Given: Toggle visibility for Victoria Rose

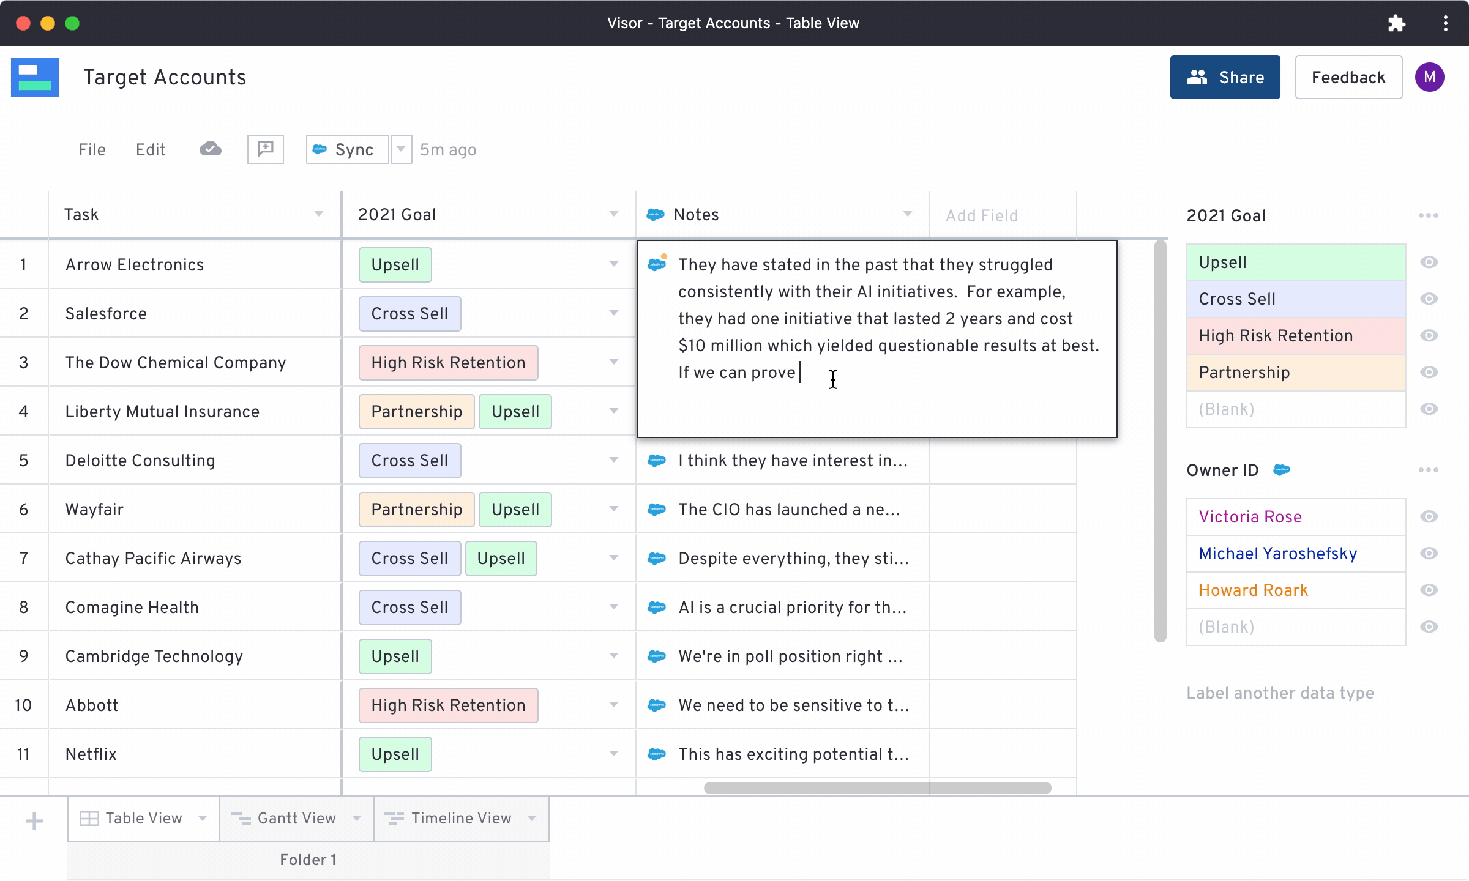Looking at the screenshot, I should 1429,516.
